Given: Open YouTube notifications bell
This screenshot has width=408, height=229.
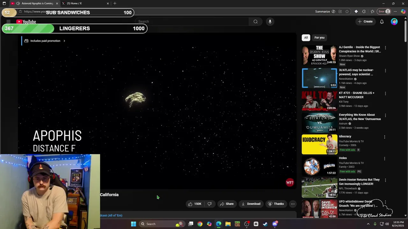Looking at the screenshot, I should [382, 22].
